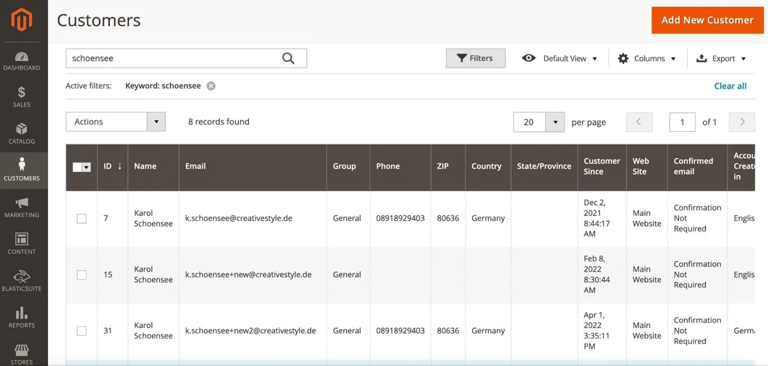Open the Columns dropdown

pos(647,58)
